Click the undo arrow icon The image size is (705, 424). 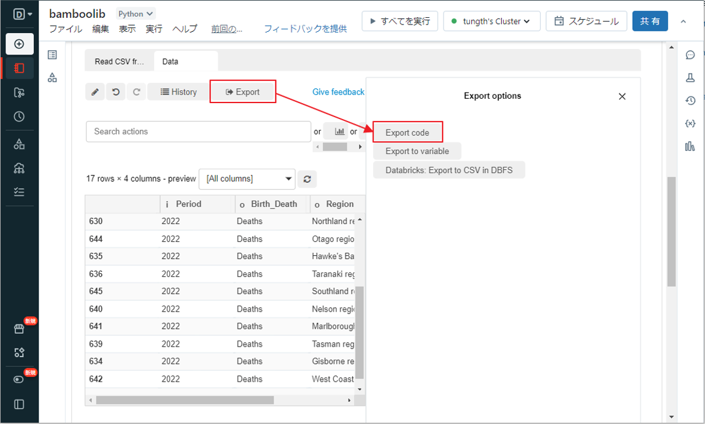(x=116, y=92)
